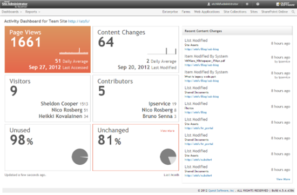Click the Page Views sparkline chart
Screen dimensions: 297x195
73,51
